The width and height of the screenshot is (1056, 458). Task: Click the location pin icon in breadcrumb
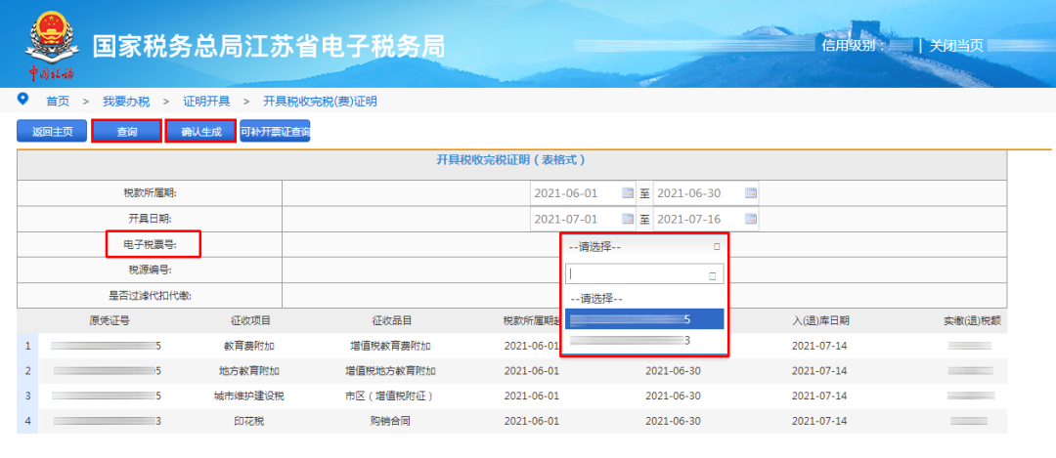[x=22, y=101]
